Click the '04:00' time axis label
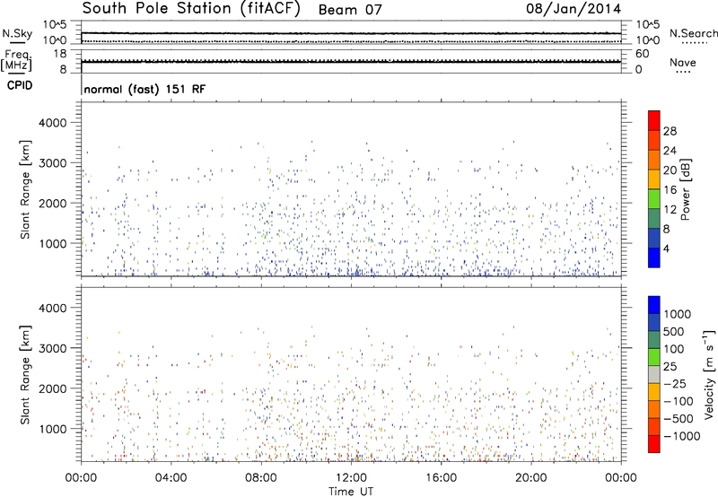This screenshot has height=497, width=718. click(x=171, y=478)
